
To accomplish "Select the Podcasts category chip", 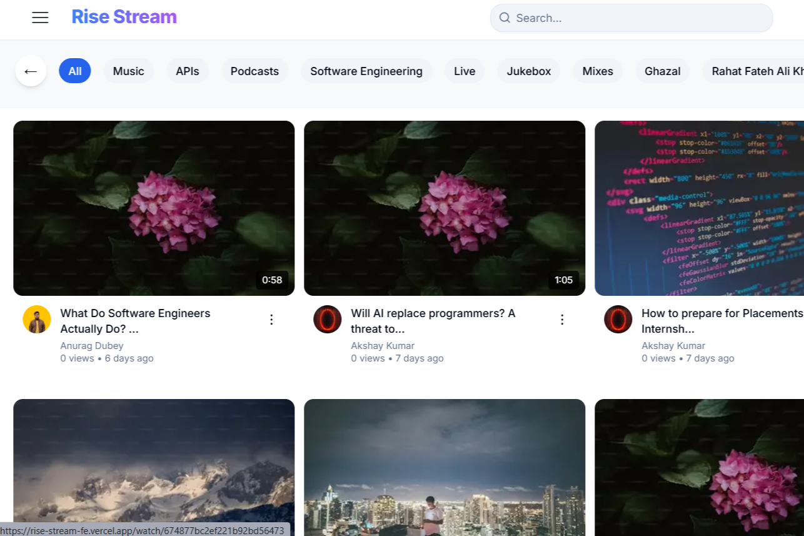I will 254,71.
